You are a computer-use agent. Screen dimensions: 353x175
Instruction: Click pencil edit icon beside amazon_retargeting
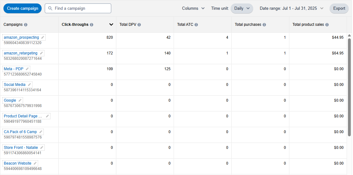41,53
